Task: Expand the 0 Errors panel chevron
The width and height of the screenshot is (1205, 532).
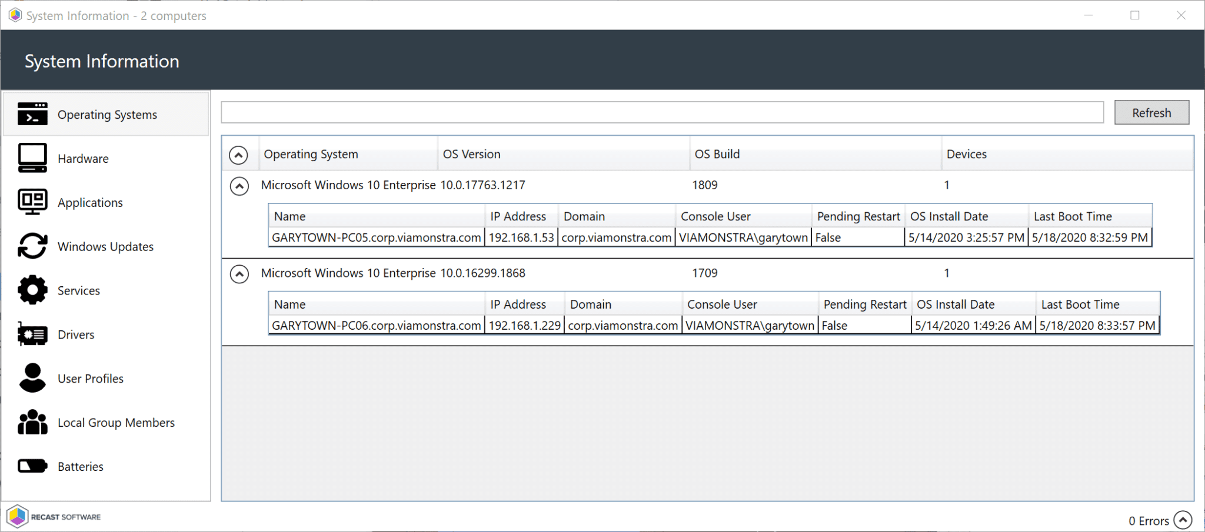Action: [x=1183, y=520]
